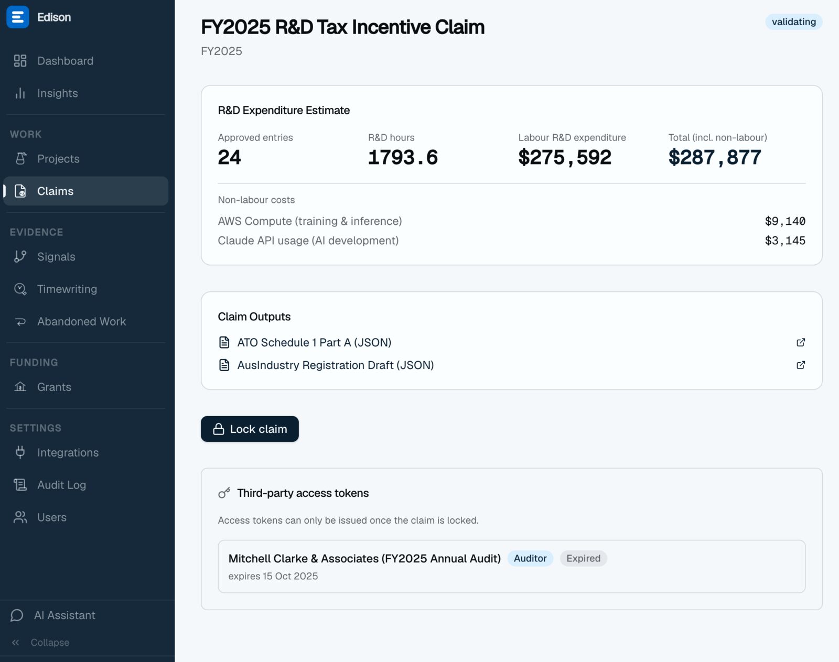The width and height of the screenshot is (839, 662).
Task: Click the 'Claim Outputs' heading
Action: click(x=254, y=317)
